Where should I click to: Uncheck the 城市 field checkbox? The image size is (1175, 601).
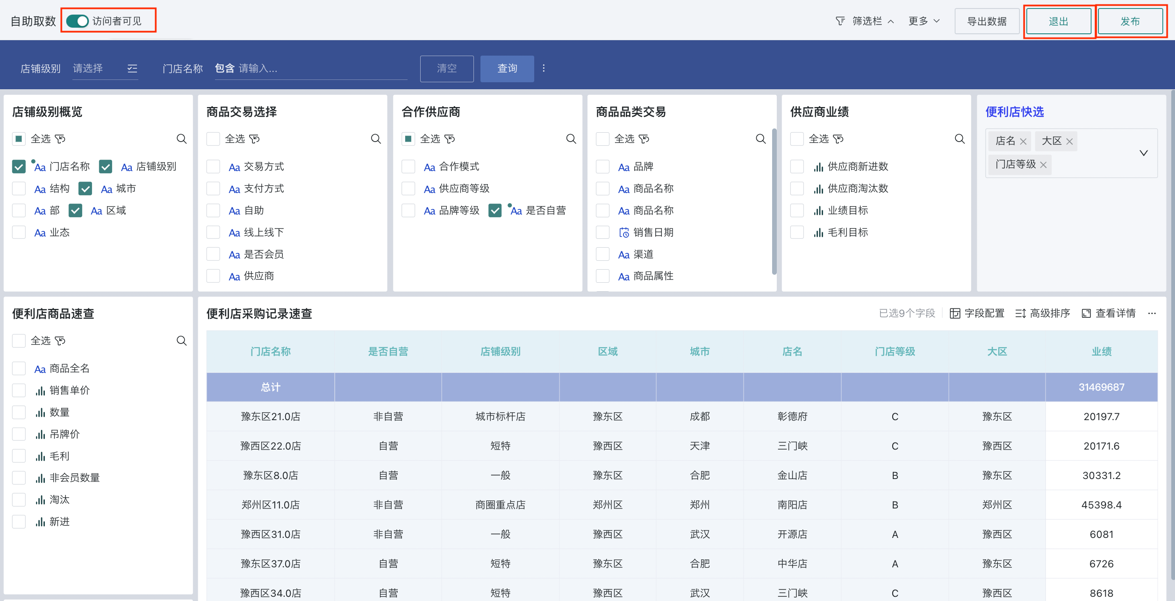coord(85,188)
